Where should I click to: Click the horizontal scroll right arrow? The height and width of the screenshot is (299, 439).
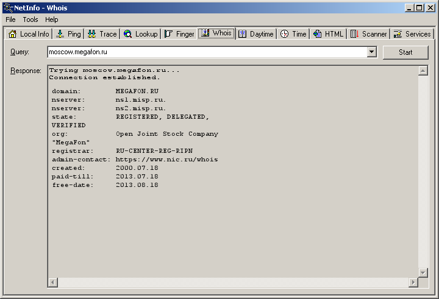pos(413,283)
